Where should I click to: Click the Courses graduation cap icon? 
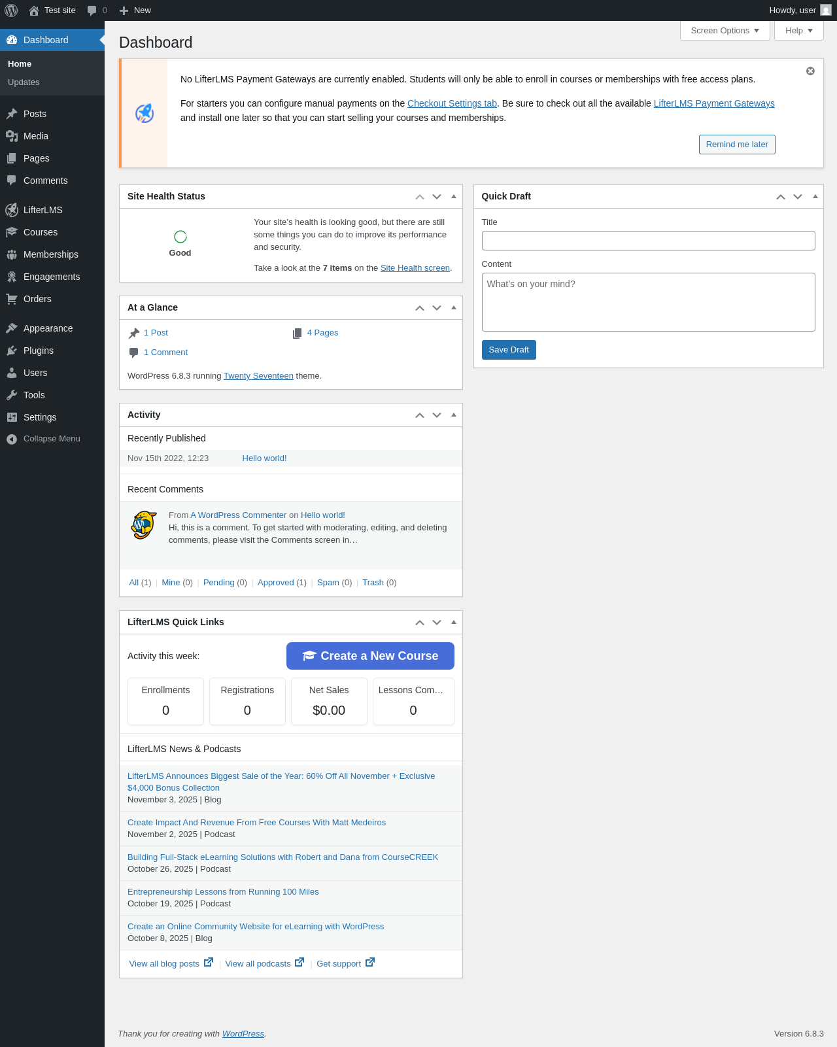click(x=12, y=232)
